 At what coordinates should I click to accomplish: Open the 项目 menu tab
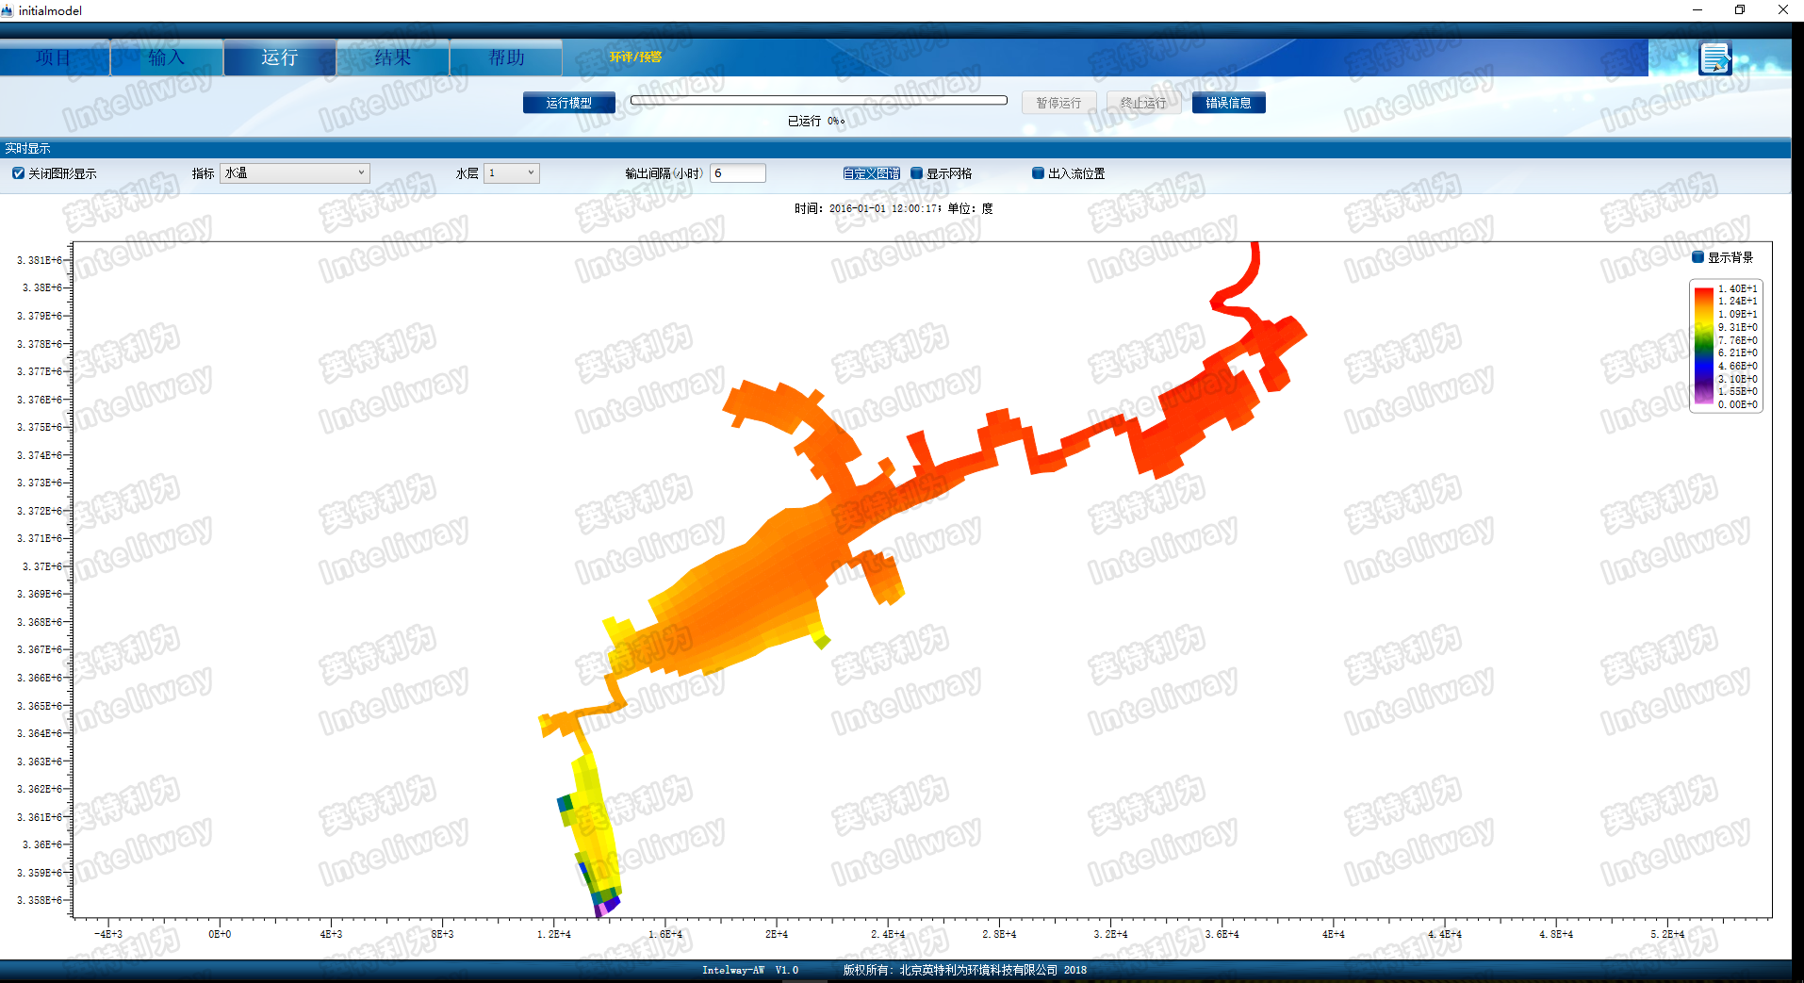(x=54, y=58)
